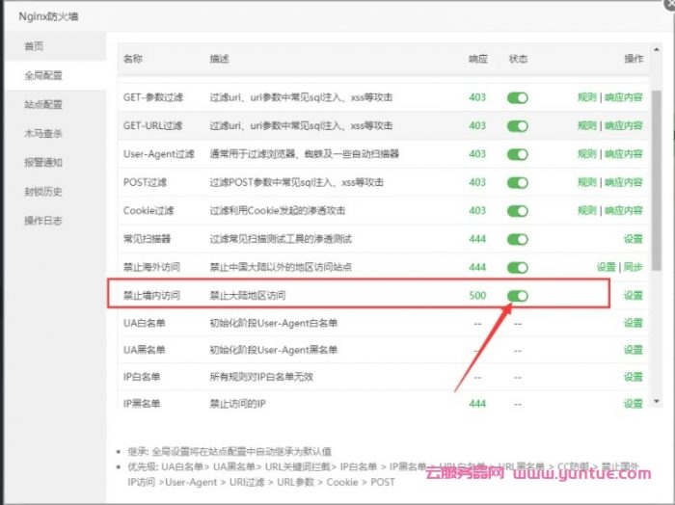The image size is (675, 505).
Task: Open 规则 link for GET-参数过滤
Action: (586, 97)
